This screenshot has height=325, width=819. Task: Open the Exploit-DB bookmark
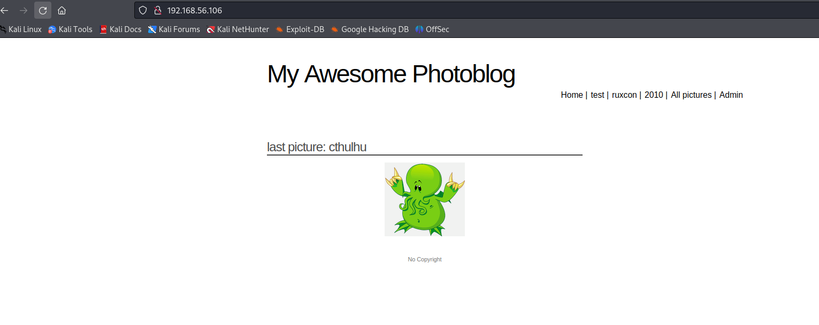(x=300, y=29)
